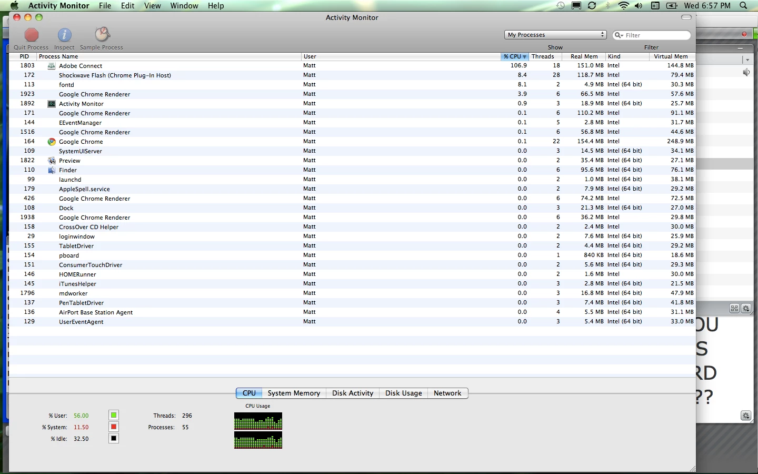Switch to the System Memory tab
Screen dimensions: 758x474
(x=294, y=393)
